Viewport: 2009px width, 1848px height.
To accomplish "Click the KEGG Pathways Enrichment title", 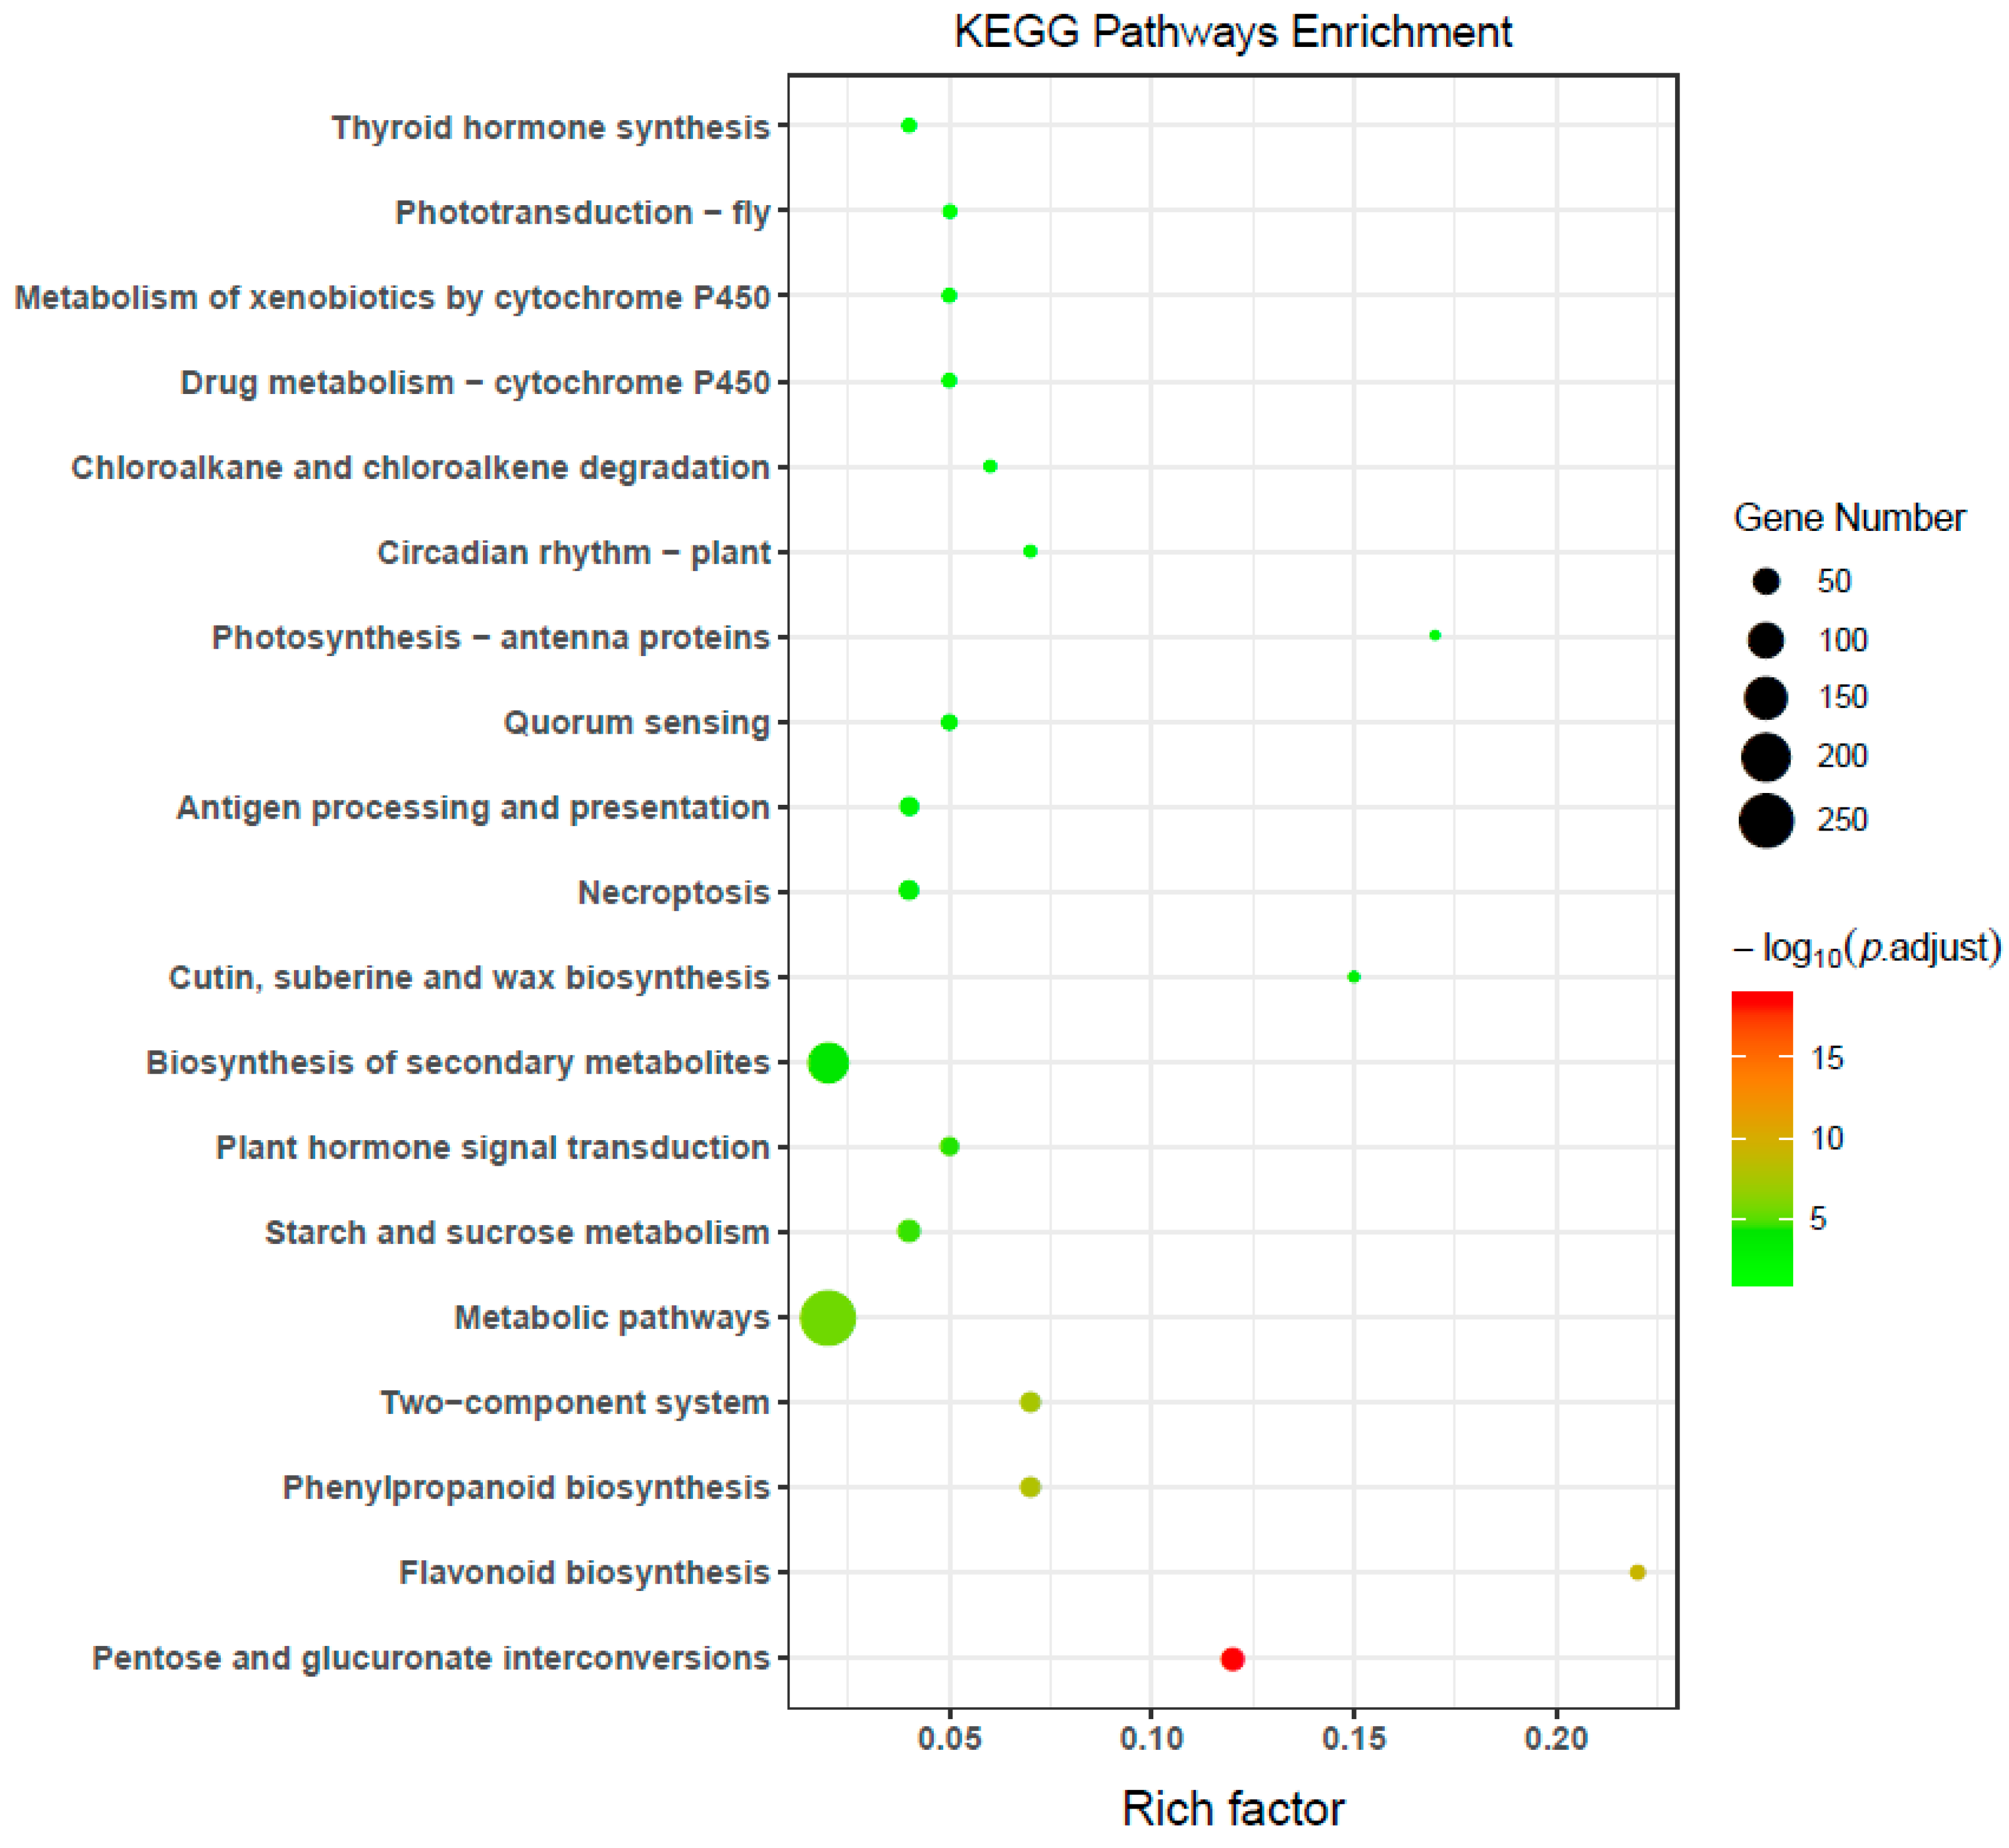I will tap(1232, 32).
